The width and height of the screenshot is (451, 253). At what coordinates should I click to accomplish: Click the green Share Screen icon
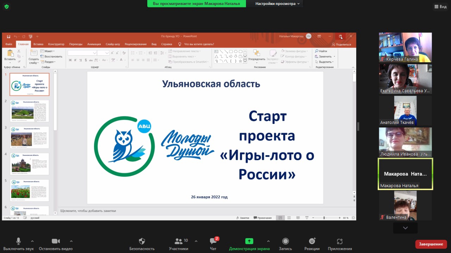pyautogui.click(x=249, y=241)
